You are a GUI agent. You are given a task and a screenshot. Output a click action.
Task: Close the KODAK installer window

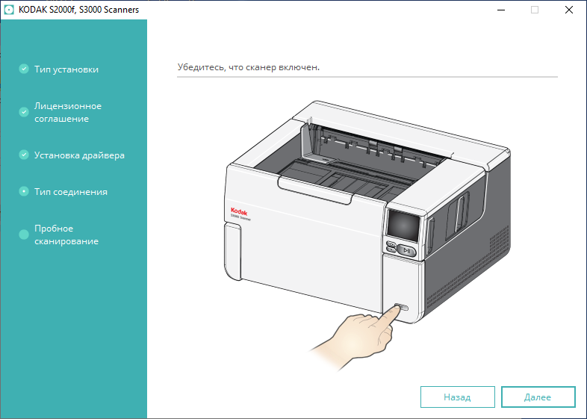[x=569, y=10]
